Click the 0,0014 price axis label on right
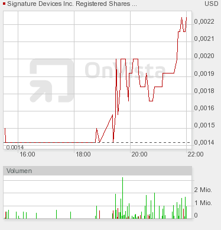 [204, 142]
